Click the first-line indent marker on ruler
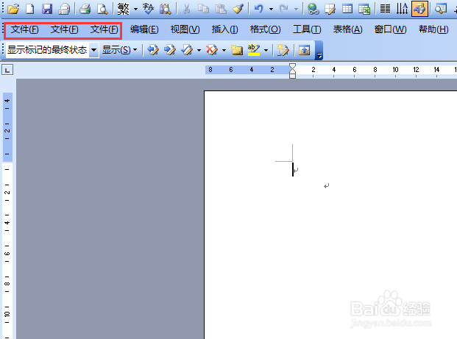The width and height of the screenshot is (457, 339). click(292, 66)
